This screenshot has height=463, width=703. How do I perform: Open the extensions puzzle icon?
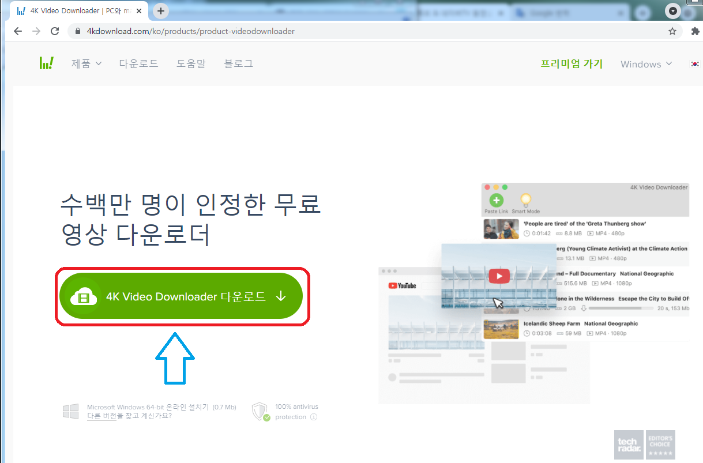pos(695,31)
